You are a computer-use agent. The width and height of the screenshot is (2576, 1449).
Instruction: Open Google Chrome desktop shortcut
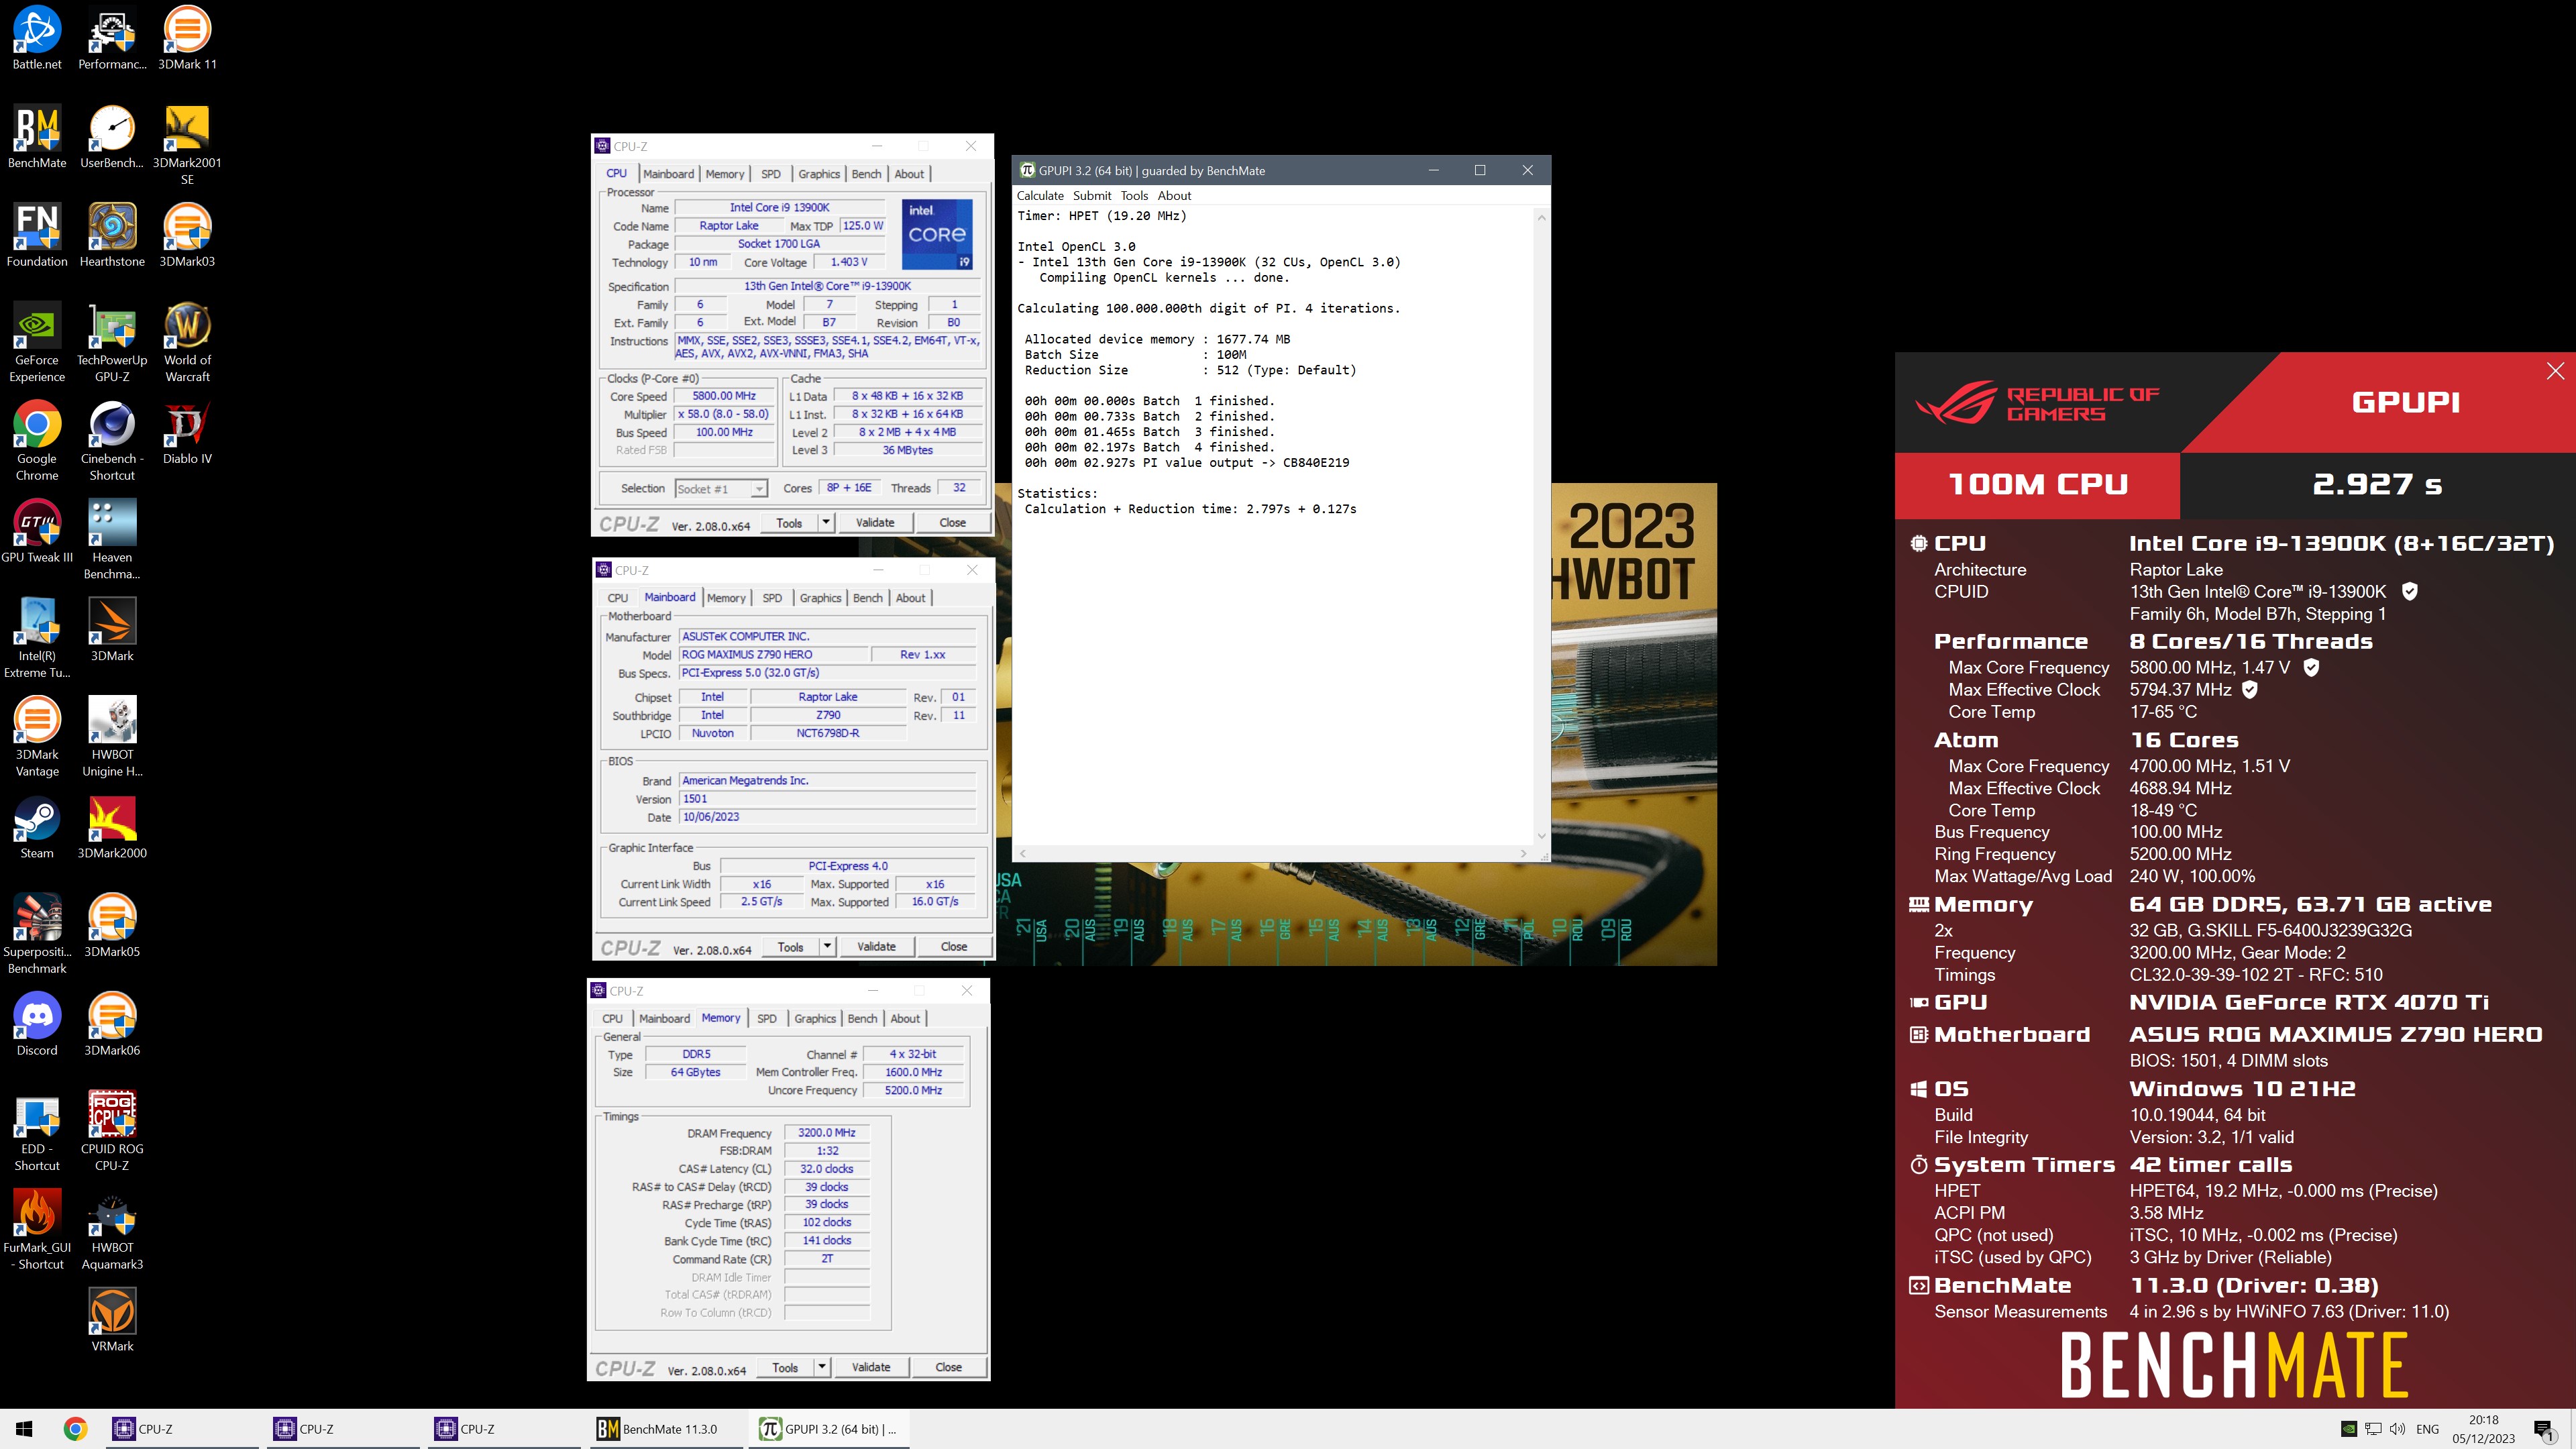click(37, 441)
